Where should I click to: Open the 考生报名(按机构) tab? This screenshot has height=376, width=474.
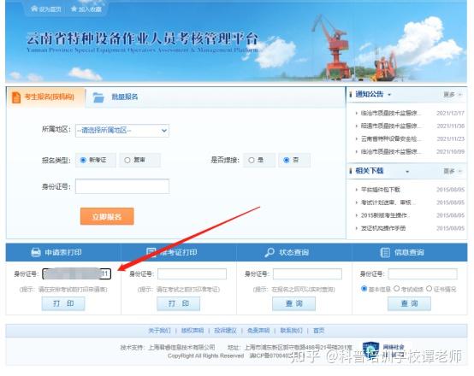click(46, 97)
